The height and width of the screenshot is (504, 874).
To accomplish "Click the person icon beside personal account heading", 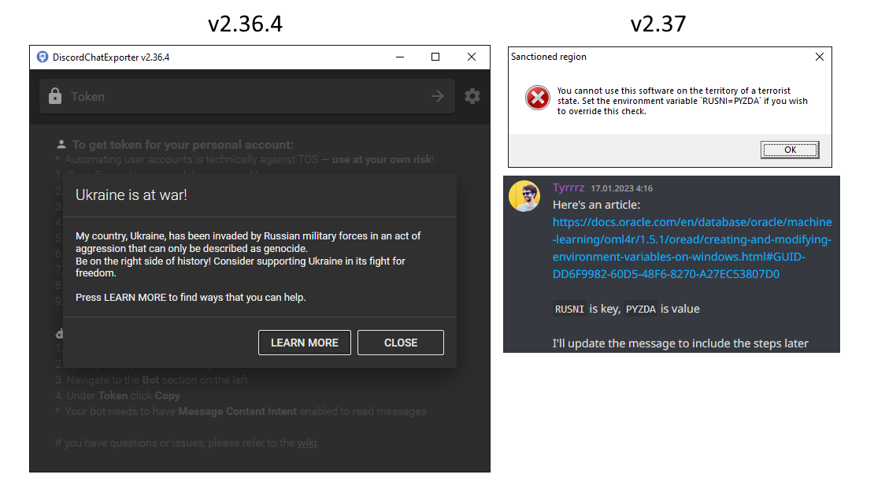I will (x=61, y=144).
